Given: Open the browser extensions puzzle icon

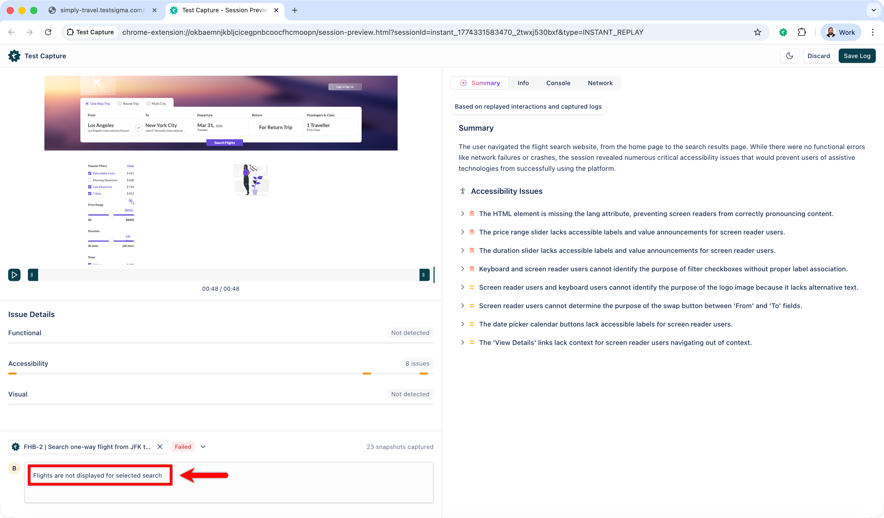Looking at the screenshot, I should pos(802,32).
